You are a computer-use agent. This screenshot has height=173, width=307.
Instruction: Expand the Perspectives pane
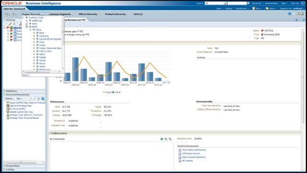click(4, 166)
